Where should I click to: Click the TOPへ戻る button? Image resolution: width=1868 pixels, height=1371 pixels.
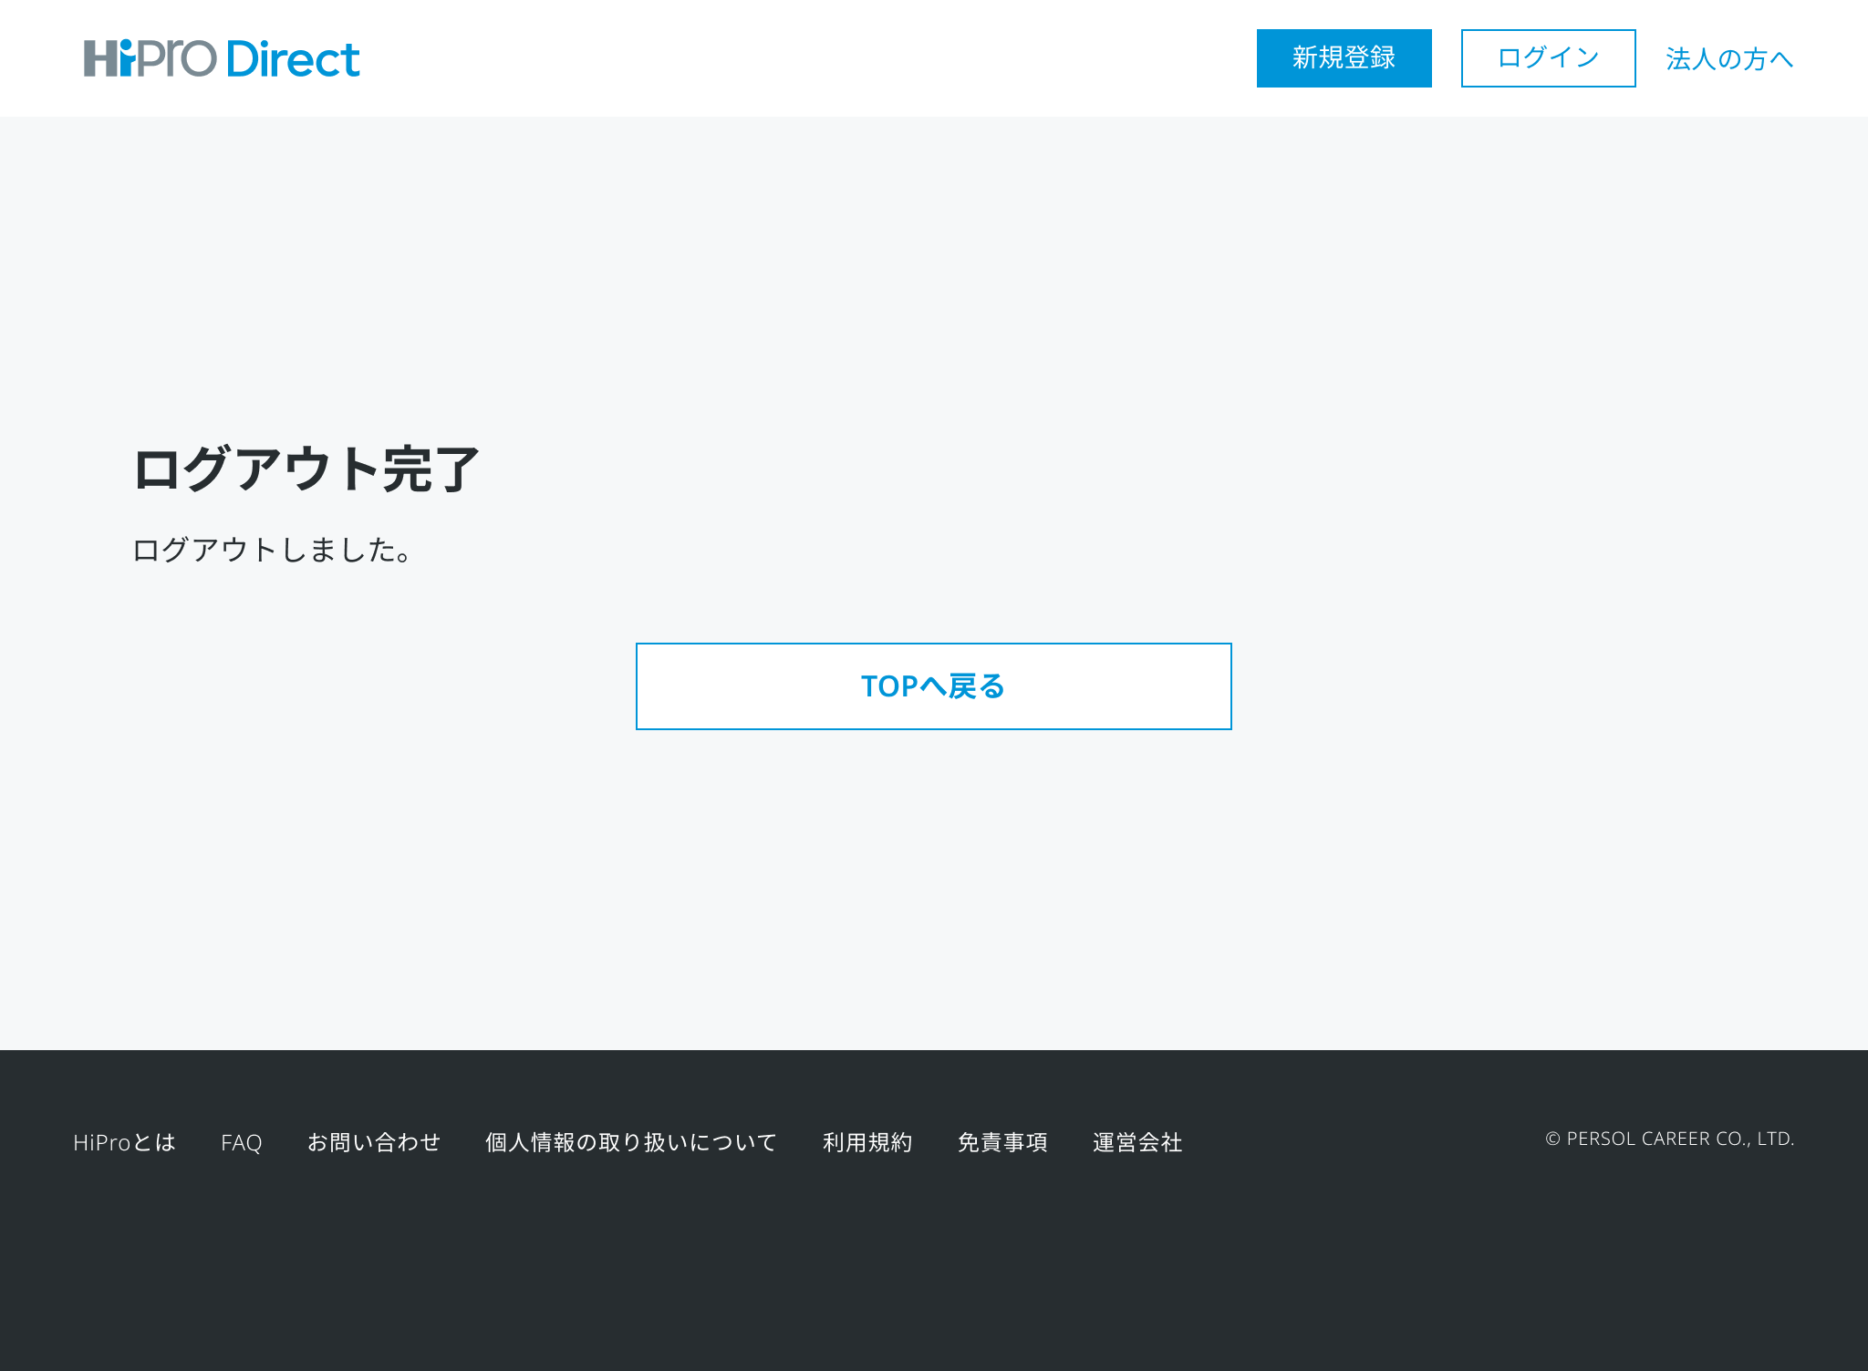(933, 686)
